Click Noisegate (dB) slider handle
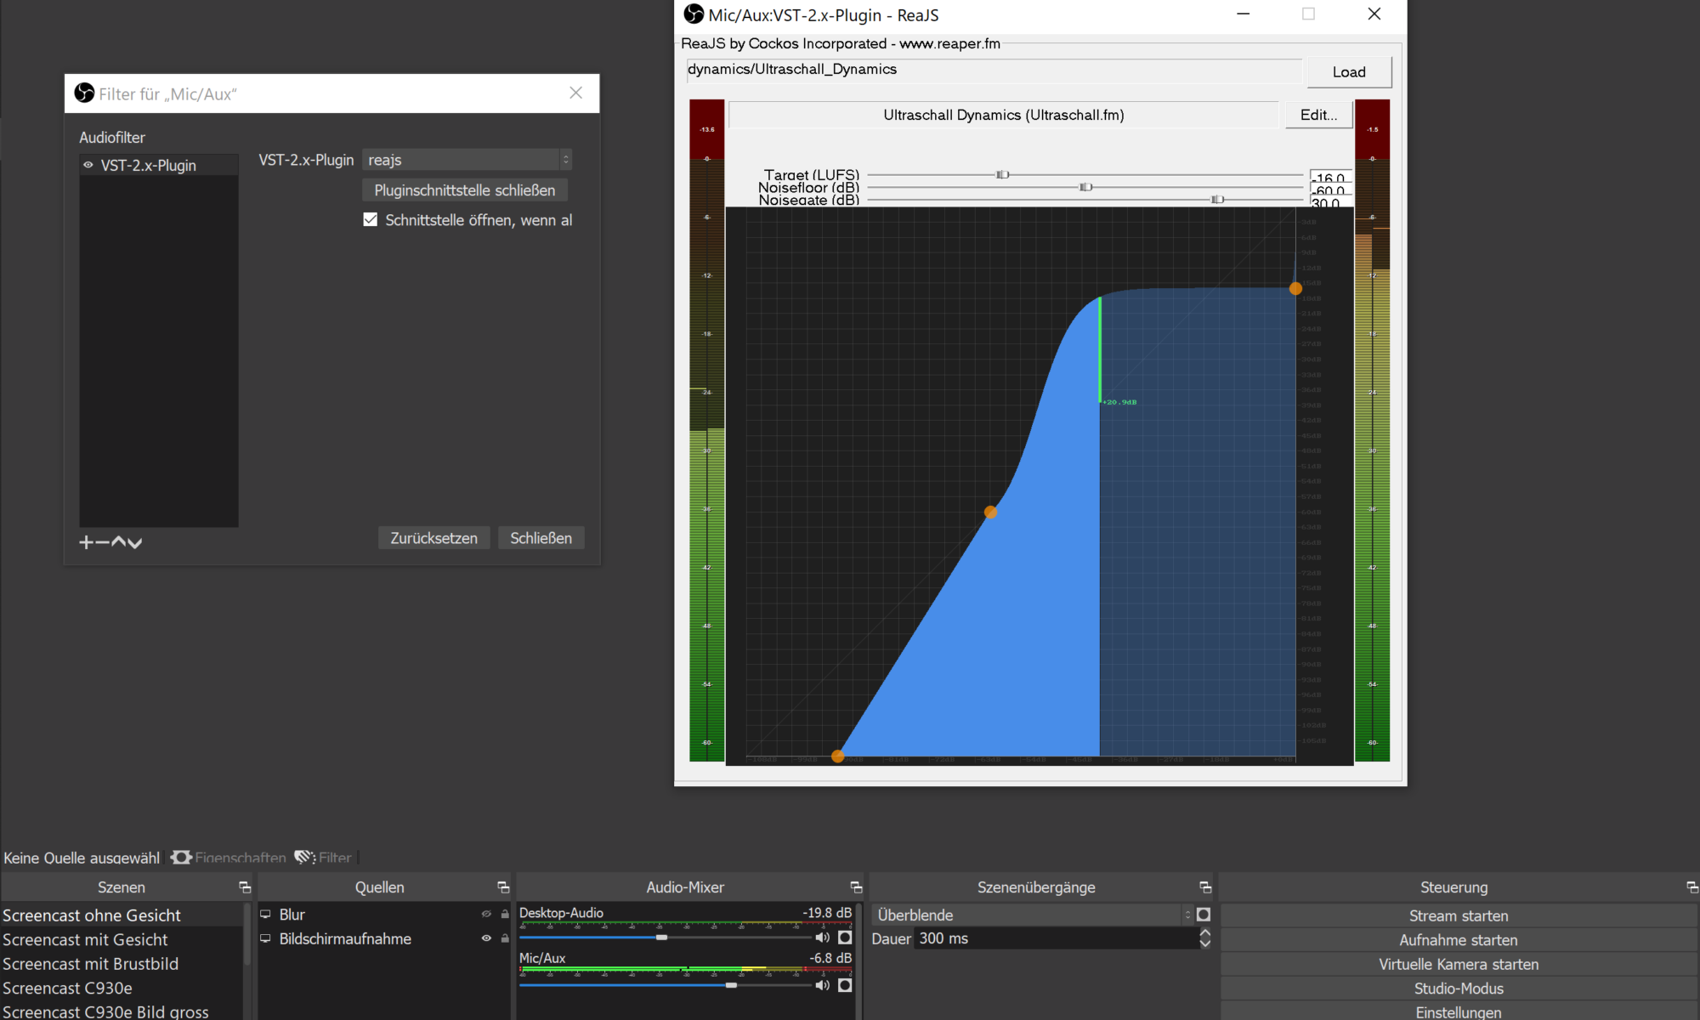1700x1020 pixels. 1217,199
